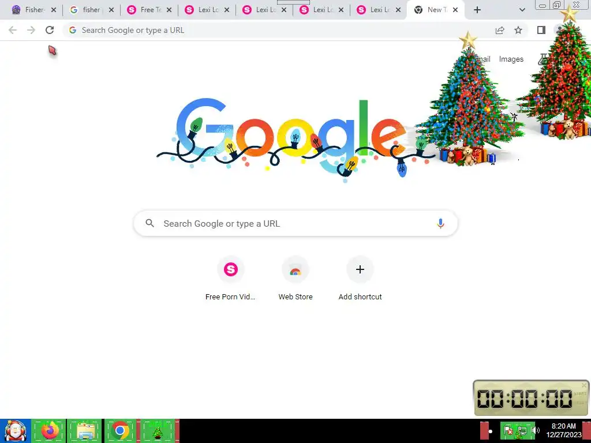Start voice search with the microphone icon

440,223
